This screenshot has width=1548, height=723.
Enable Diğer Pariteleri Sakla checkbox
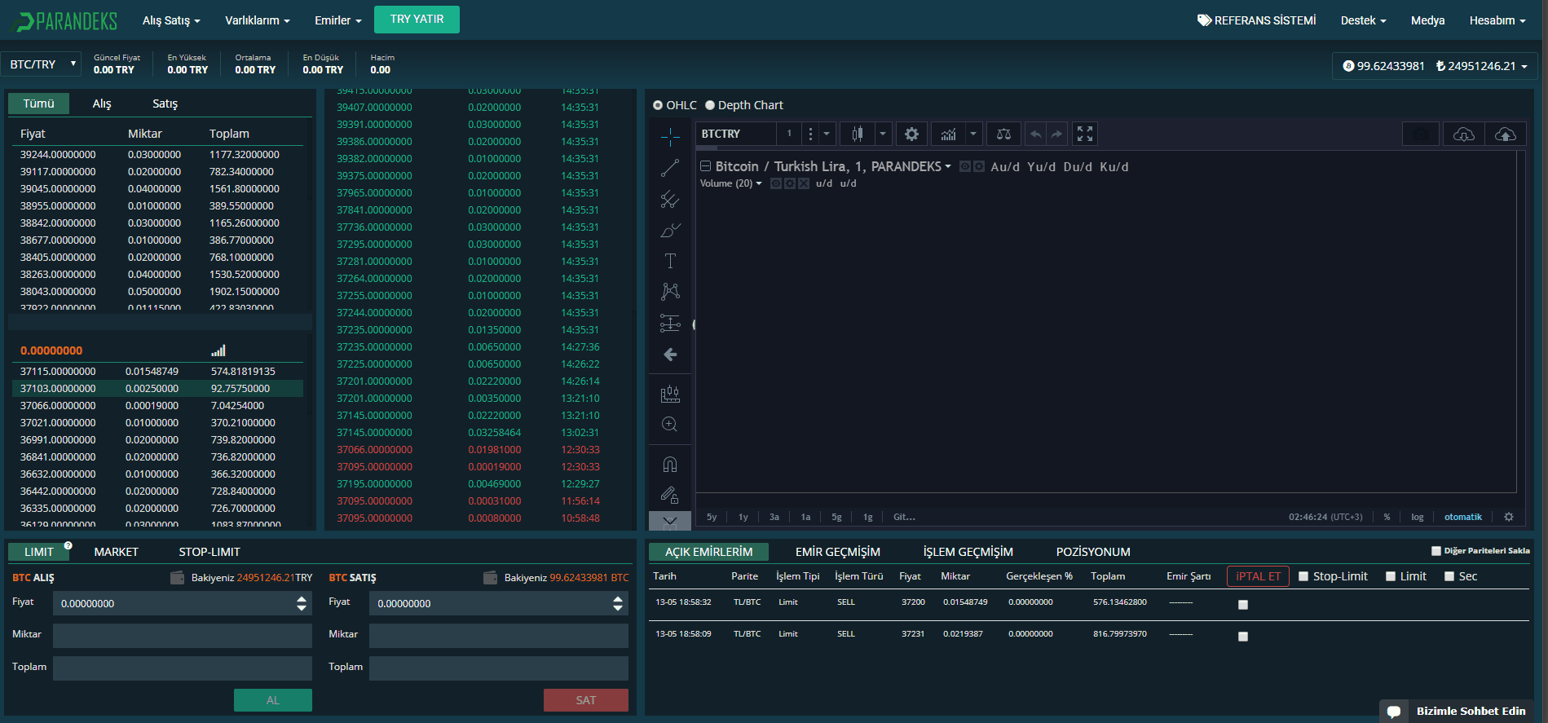pyautogui.click(x=1436, y=551)
